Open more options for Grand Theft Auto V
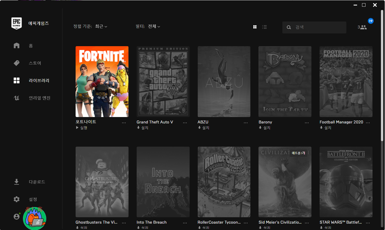Viewport: 385px width, 230px height. point(185,123)
